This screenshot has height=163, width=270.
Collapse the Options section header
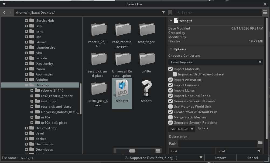[x=171, y=49]
